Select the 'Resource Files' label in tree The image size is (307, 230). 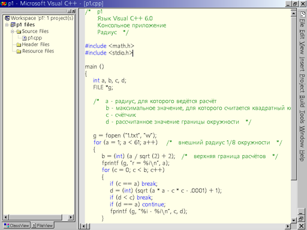coord(38,51)
